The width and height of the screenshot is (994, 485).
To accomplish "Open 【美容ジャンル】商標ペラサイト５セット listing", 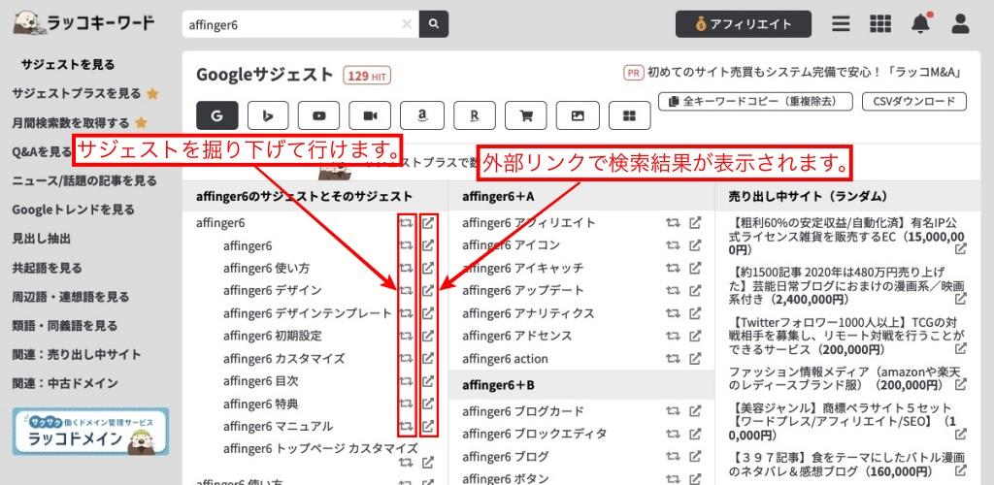I will coord(846,422).
